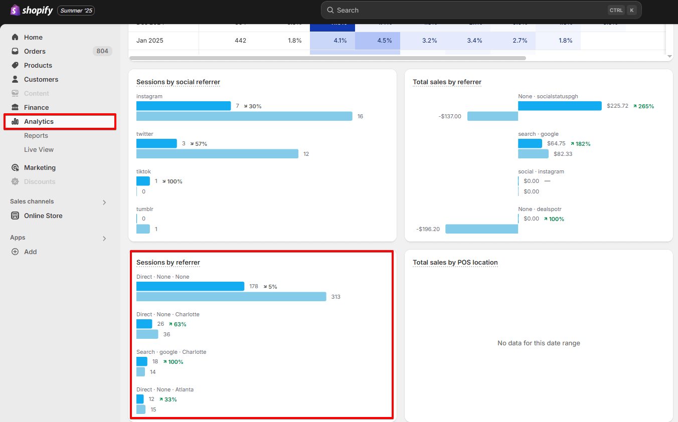Screen dimensions: 678x422
Task: Click the Total sales by POS location title
Action: click(x=455, y=262)
